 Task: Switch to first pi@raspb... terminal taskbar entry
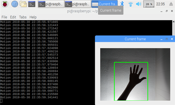[51, 4]
